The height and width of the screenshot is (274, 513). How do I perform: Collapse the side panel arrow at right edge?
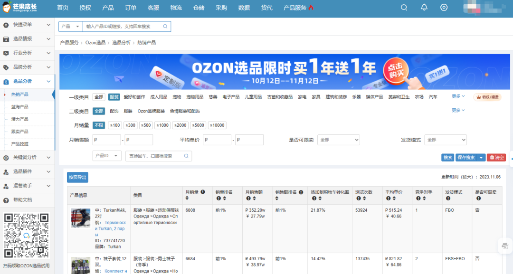tap(512, 159)
